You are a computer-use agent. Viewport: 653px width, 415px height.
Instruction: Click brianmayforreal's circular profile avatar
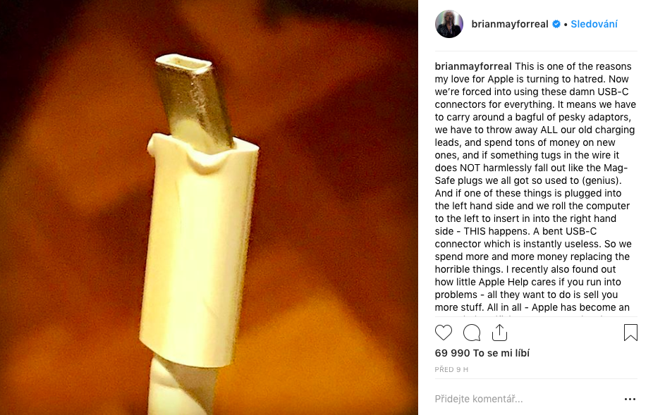449,23
